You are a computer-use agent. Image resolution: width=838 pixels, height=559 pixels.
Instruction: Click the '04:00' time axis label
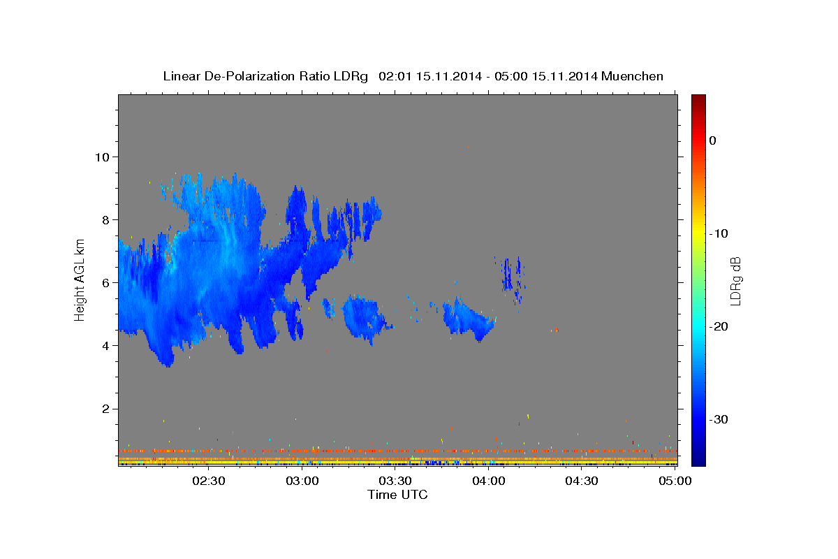pyautogui.click(x=489, y=481)
